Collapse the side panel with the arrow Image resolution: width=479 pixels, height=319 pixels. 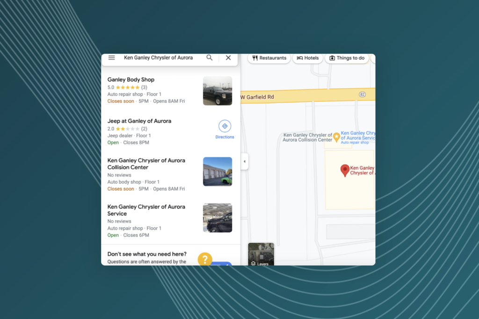click(x=244, y=161)
